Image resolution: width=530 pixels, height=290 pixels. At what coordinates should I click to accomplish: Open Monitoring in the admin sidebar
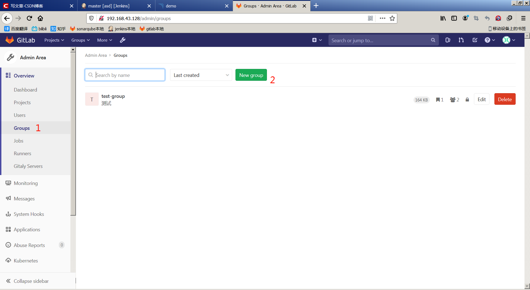point(26,183)
